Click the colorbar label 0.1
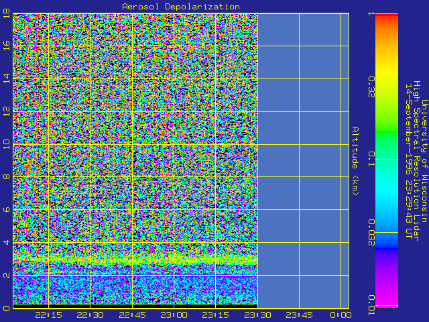The image size is (429, 322). click(371, 159)
